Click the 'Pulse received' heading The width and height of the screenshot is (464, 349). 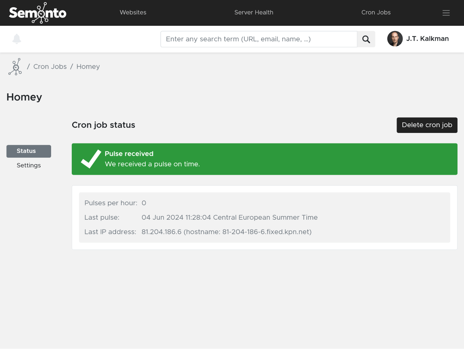(129, 154)
